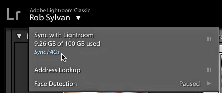Screen dimensions: 222x93
Task: Click the white preview area at far right
Action: (221, 48)
